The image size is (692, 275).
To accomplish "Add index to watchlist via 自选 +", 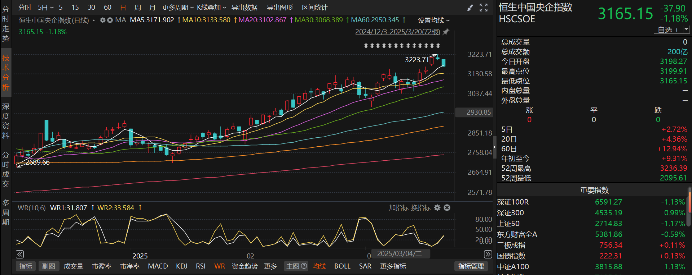I will [x=668, y=30].
